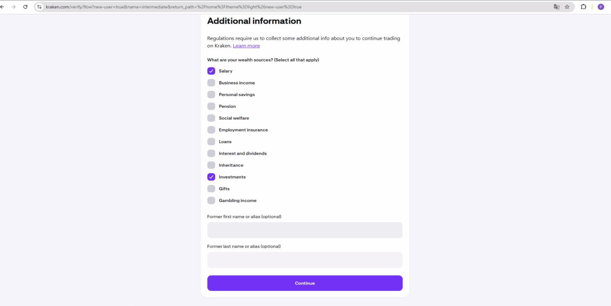
Task: Open the browser extensions menu
Action: [x=583, y=7]
